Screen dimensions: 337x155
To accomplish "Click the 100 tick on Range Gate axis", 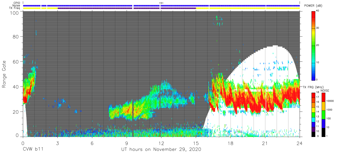I will coord(14,13).
